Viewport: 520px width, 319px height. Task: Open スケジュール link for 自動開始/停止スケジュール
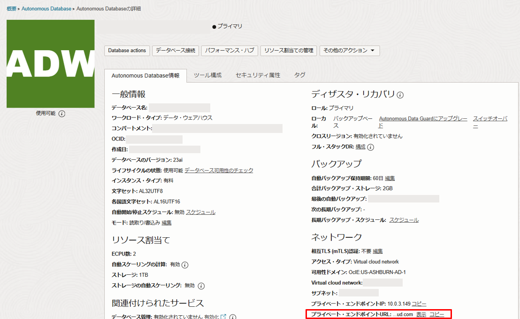pyautogui.click(x=201, y=212)
